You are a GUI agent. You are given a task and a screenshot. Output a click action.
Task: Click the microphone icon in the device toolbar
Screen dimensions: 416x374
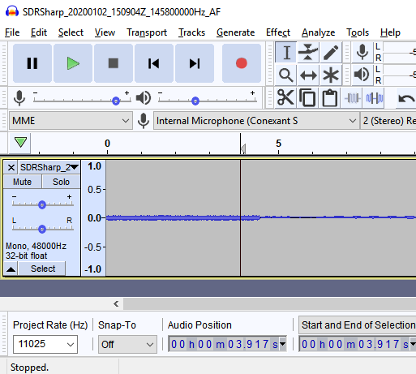click(x=144, y=121)
